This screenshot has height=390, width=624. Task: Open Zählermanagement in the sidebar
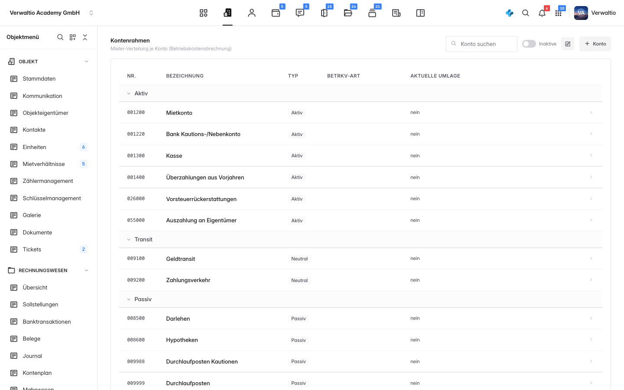click(49, 181)
